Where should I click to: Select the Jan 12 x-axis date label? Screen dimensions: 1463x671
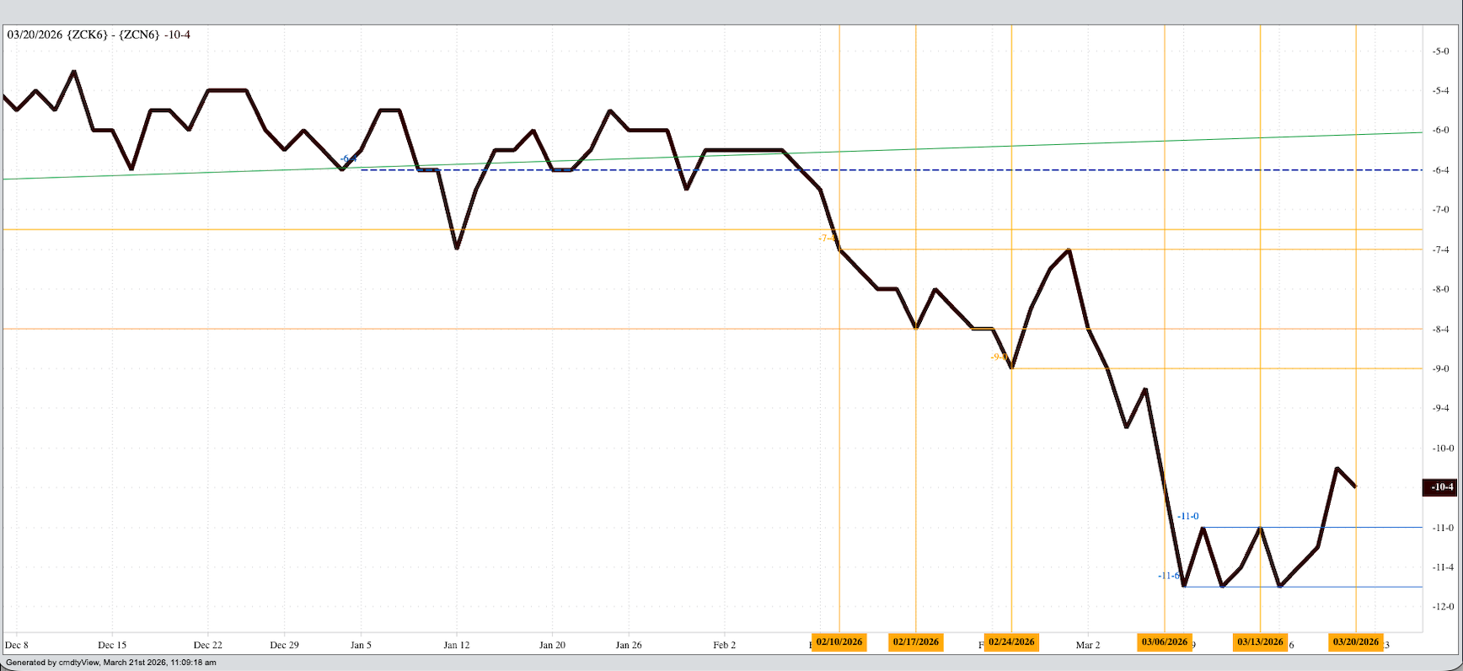(456, 645)
